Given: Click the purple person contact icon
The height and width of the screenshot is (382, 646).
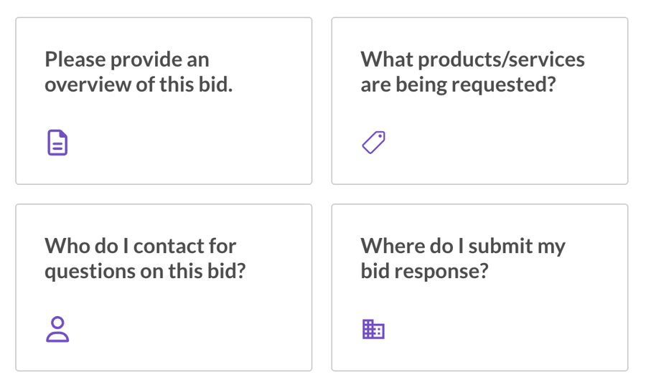Looking at the screenshot, I should click(x=57, y=329).
